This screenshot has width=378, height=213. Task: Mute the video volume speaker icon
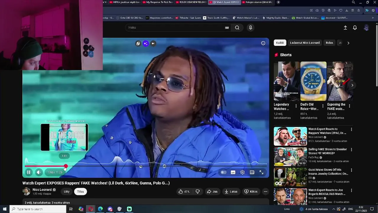click(39, 172)
